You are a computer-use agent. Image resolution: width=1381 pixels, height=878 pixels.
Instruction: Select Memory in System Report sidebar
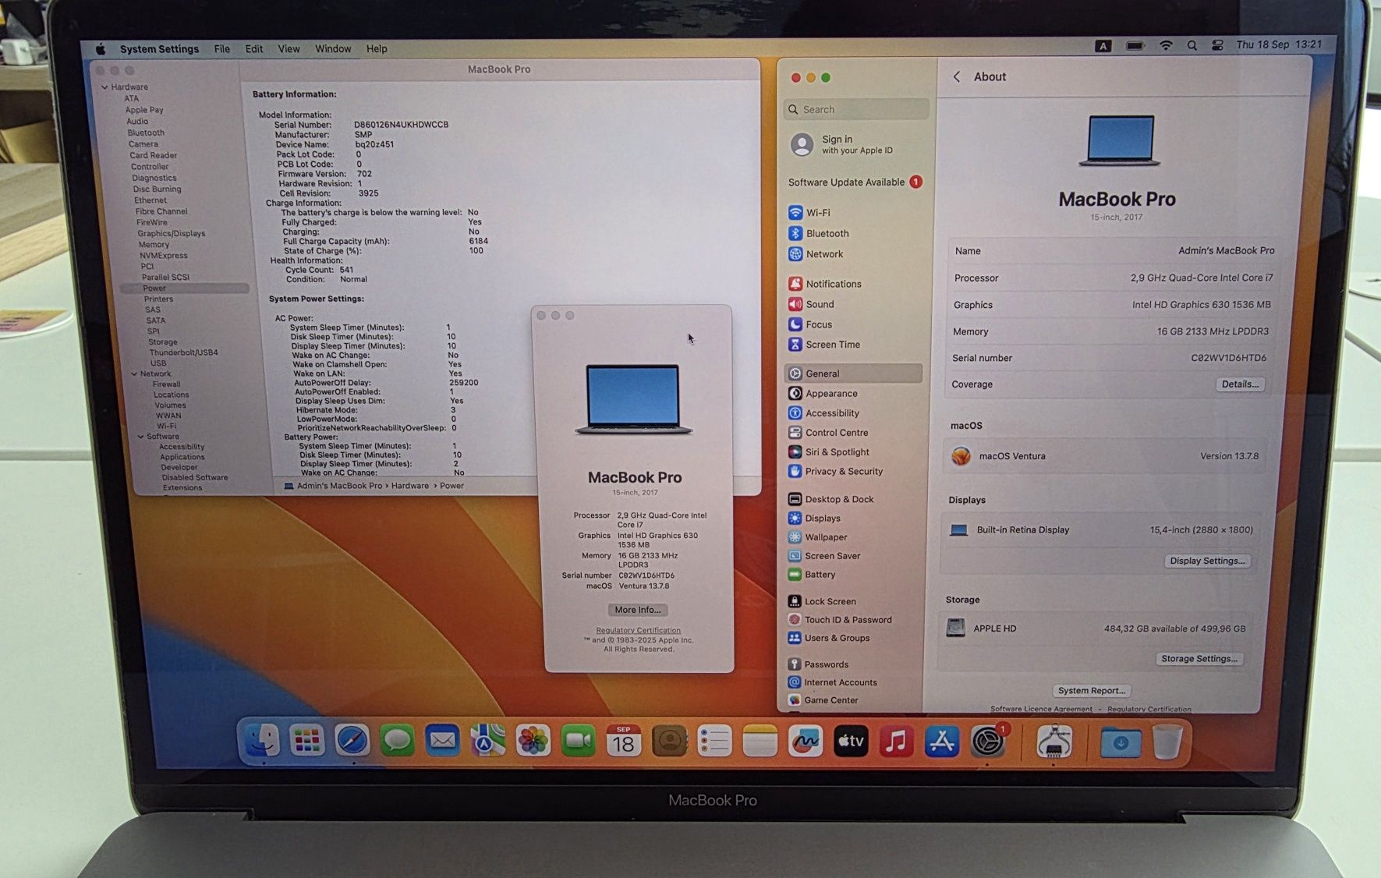[154, 245]
